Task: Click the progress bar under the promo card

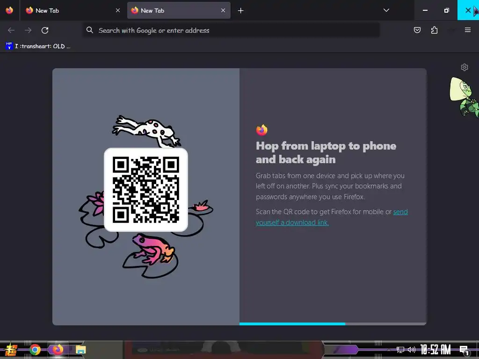Action: pyautogui.click(x=333, y=324)
